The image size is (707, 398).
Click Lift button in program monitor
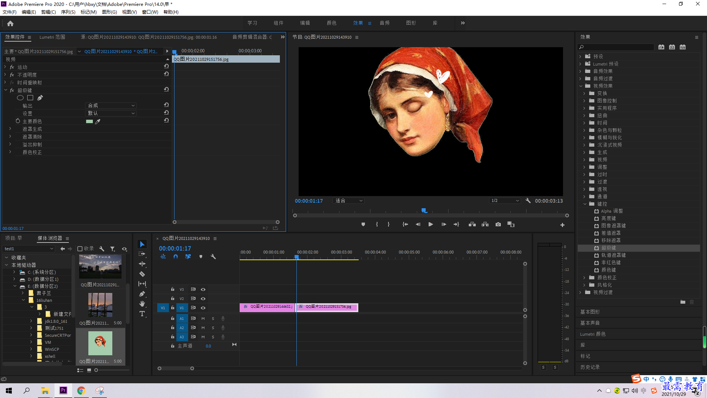(472, 224)
